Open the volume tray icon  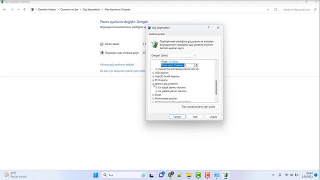tap(291, 175)
